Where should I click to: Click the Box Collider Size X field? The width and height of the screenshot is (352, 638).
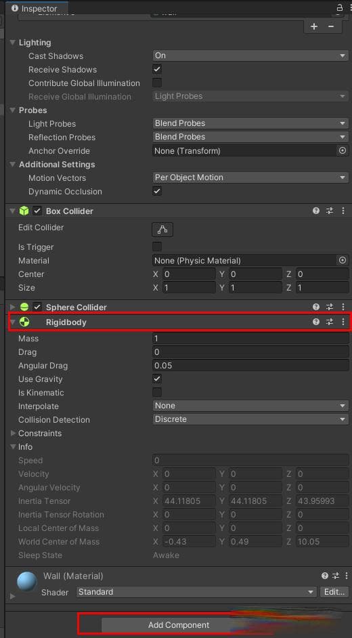tap(189, 288)
